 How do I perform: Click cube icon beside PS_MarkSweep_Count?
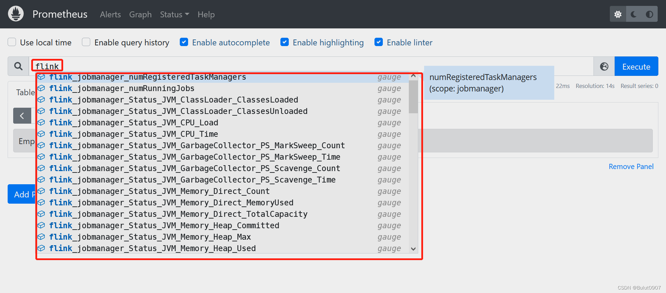pos(41,145)
